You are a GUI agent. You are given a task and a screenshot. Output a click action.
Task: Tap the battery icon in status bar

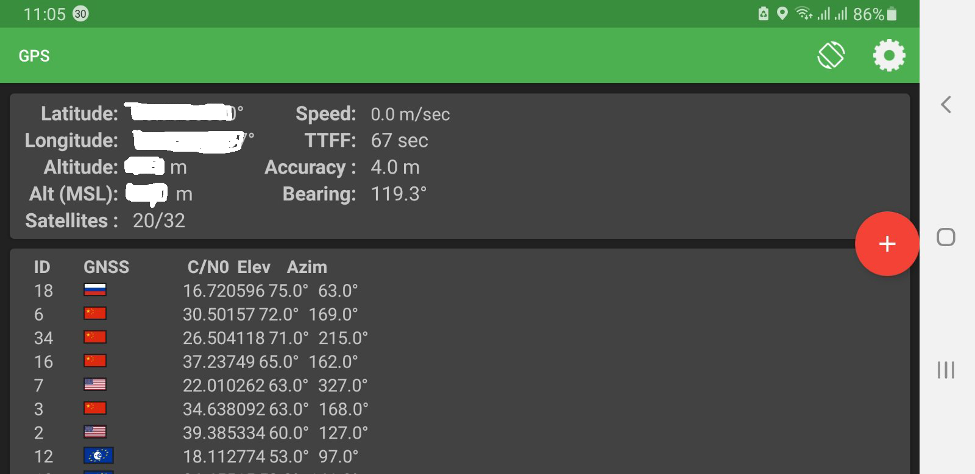point(892,14)
